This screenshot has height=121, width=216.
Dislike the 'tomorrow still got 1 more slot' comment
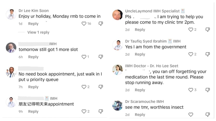pos(101,57)
